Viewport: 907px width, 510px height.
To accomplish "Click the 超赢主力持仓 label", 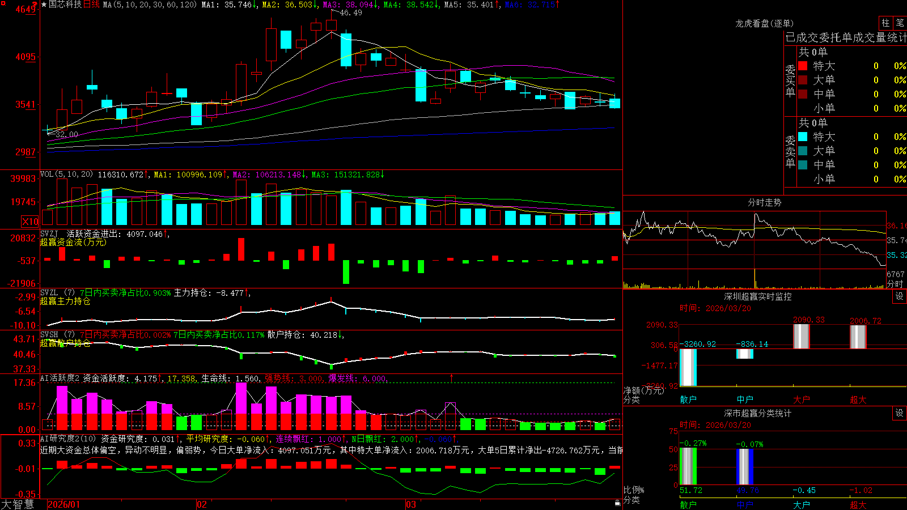I will point(65,301).
